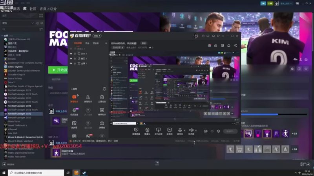Click the Windows taskbar search box
This screenshot has height=176, width=314.
36,172
